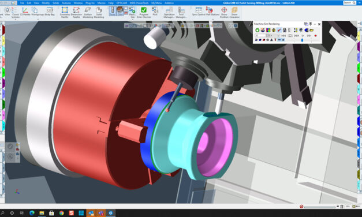Toggle the CAM button in the toolbar
362x217 pixels.
[120, 11]
